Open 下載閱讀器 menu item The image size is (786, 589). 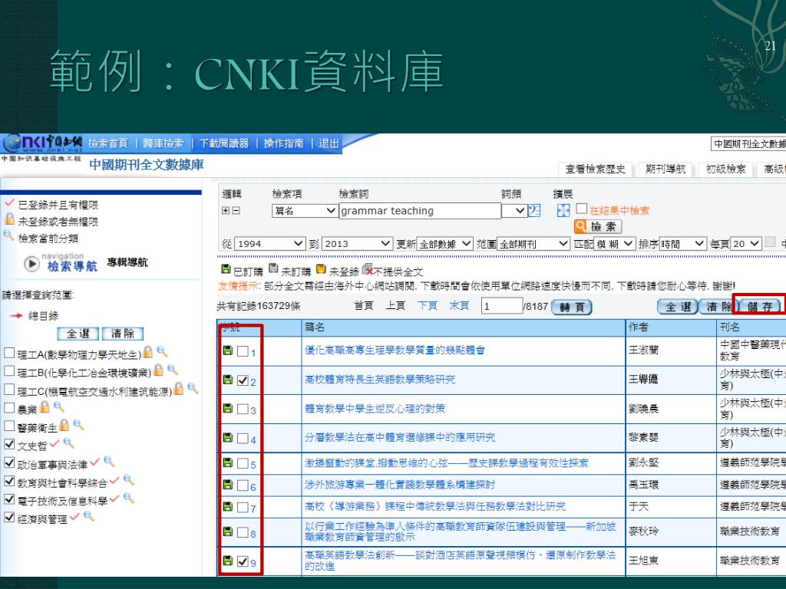pyautogui.click(x=224, y=143)
